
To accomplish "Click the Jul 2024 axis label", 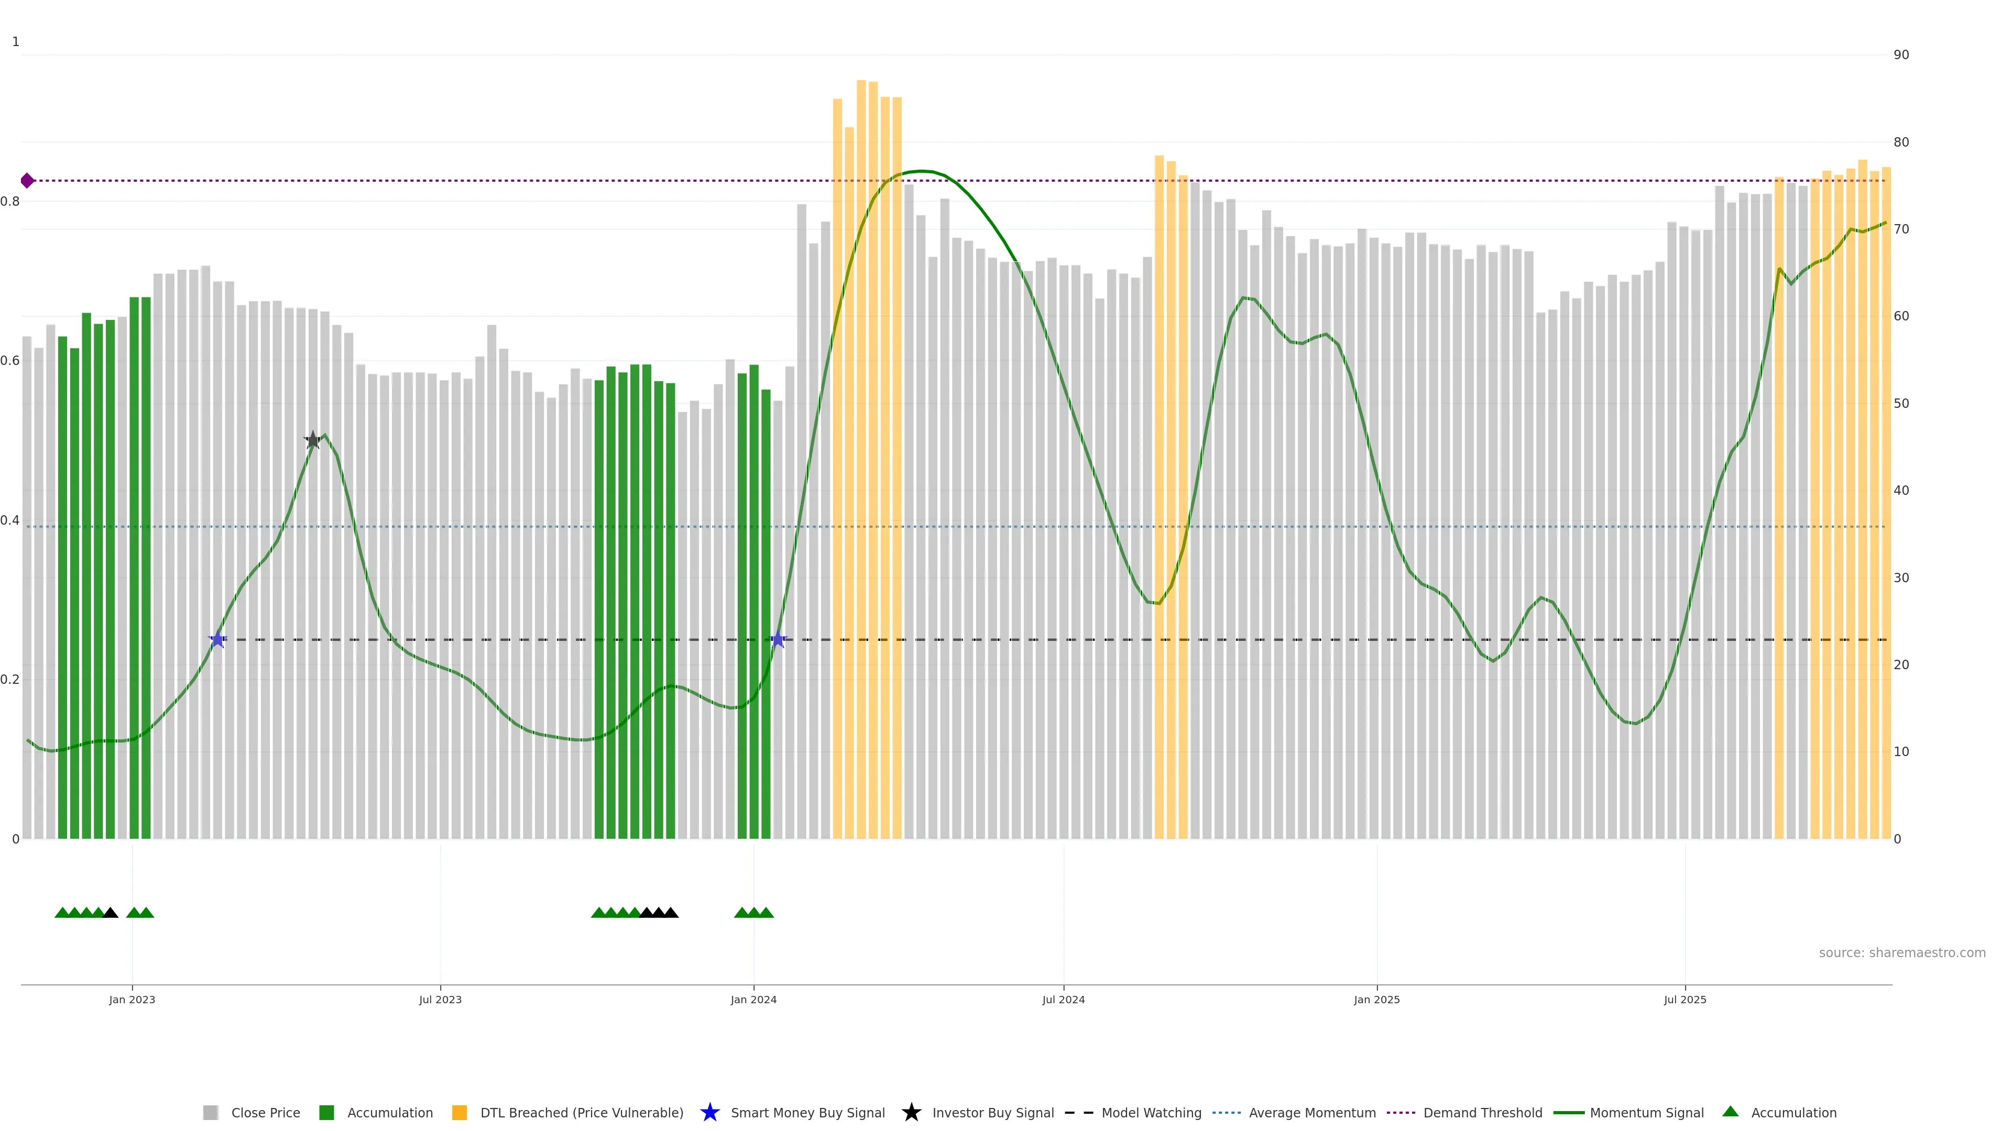I will click(x=1063, y=999).
